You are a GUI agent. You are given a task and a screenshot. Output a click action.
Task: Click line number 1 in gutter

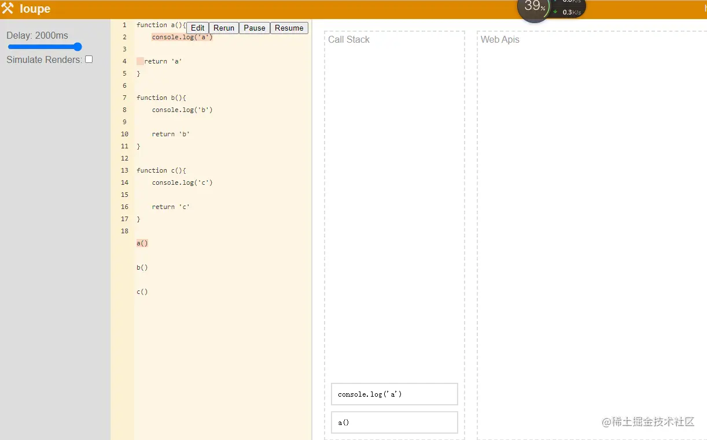[x=124, y=25]
